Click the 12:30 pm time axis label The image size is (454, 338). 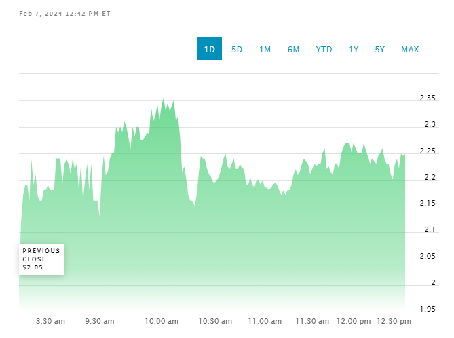tap(394, 321)
